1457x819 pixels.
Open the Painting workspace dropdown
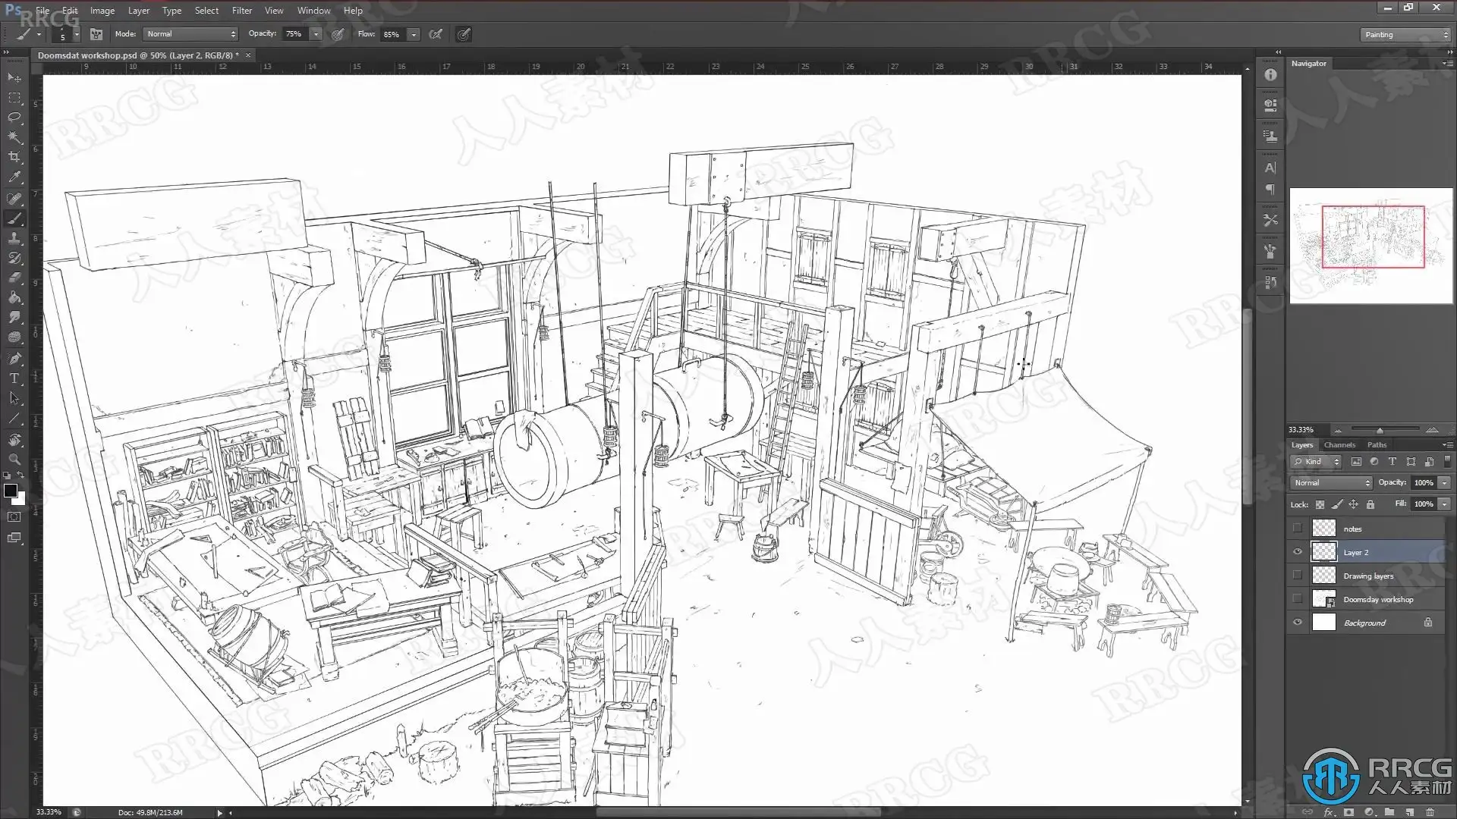[1405, 35]
